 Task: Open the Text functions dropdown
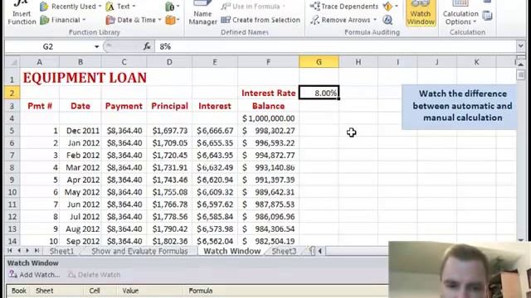tap(120, 7)
